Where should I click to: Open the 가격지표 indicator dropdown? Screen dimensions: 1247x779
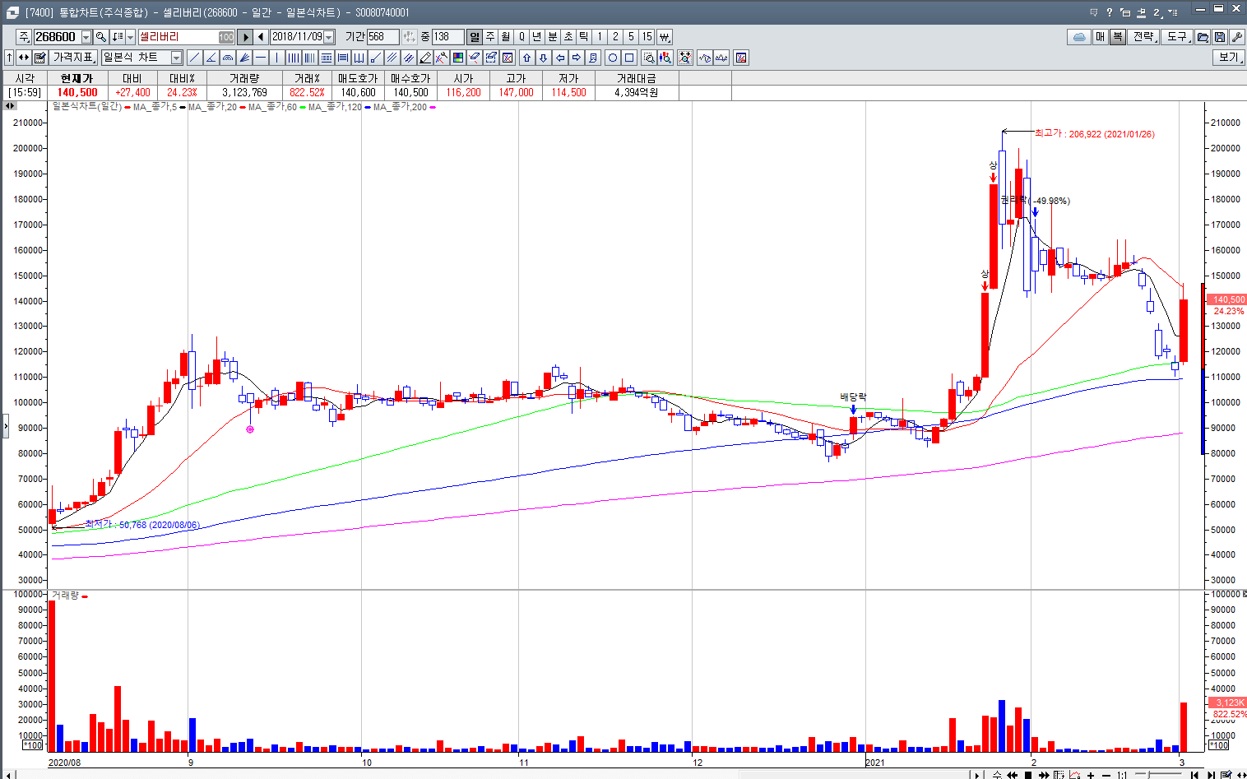coord(75,58)
